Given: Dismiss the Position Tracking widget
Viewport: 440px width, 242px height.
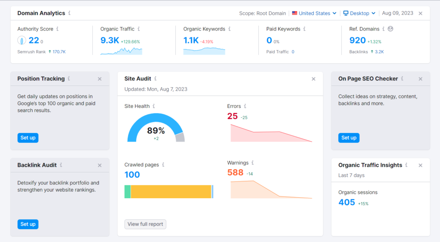Looking at the screenshot, I should coord(100,79).
